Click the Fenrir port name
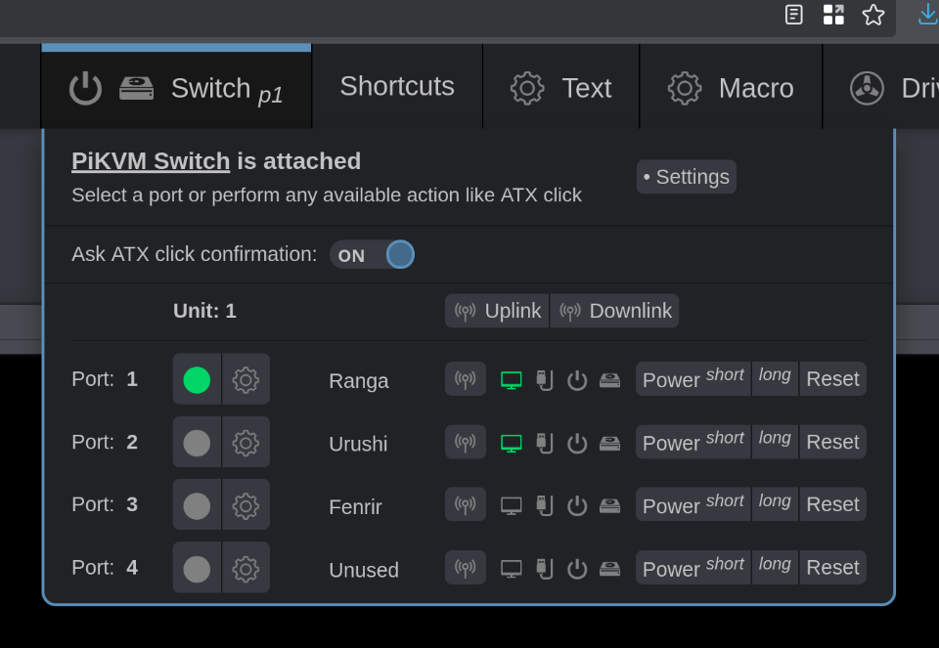Viewport: 939px width, 648px height. coord(355,507)
